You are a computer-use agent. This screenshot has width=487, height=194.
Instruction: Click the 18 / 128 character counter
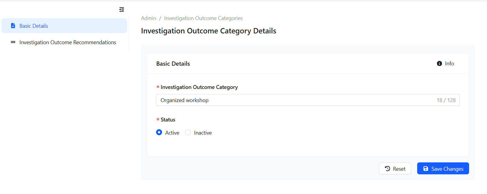(446, 100)
